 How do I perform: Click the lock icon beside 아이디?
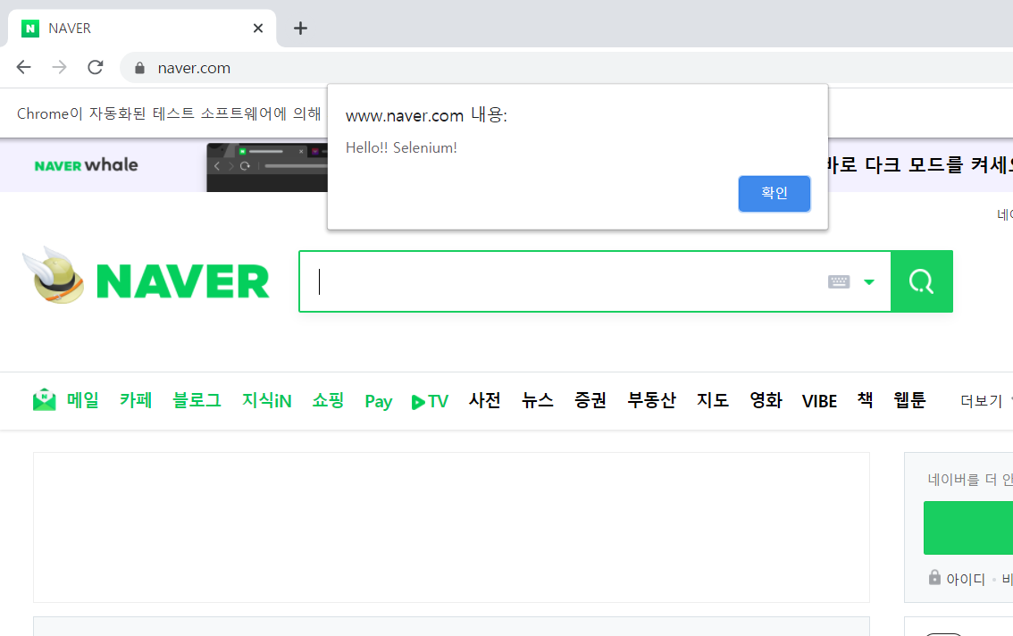pos(934,577)
